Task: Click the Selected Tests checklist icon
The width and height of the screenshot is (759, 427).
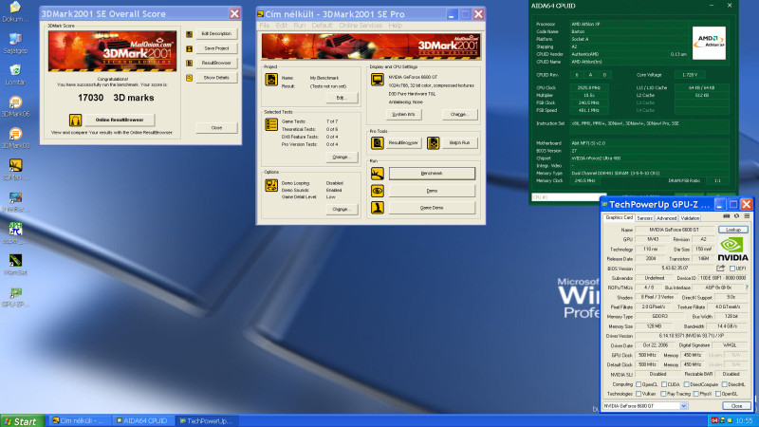Action: [271, 124]
